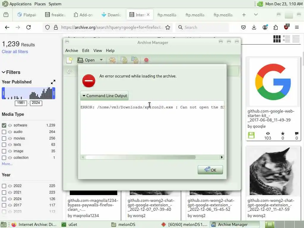Click the horizontal scrollbar in command output
The width and height of the screenshot is (304, 228).
(140, 157)
